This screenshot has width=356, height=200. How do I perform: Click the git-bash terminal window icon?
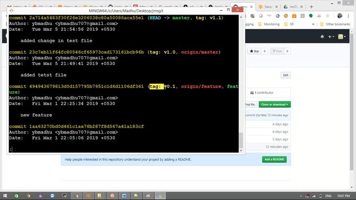pyautogui.click(x=12, y=11)
